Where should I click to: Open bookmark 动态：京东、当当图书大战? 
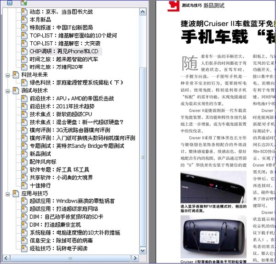click(61, 12)
